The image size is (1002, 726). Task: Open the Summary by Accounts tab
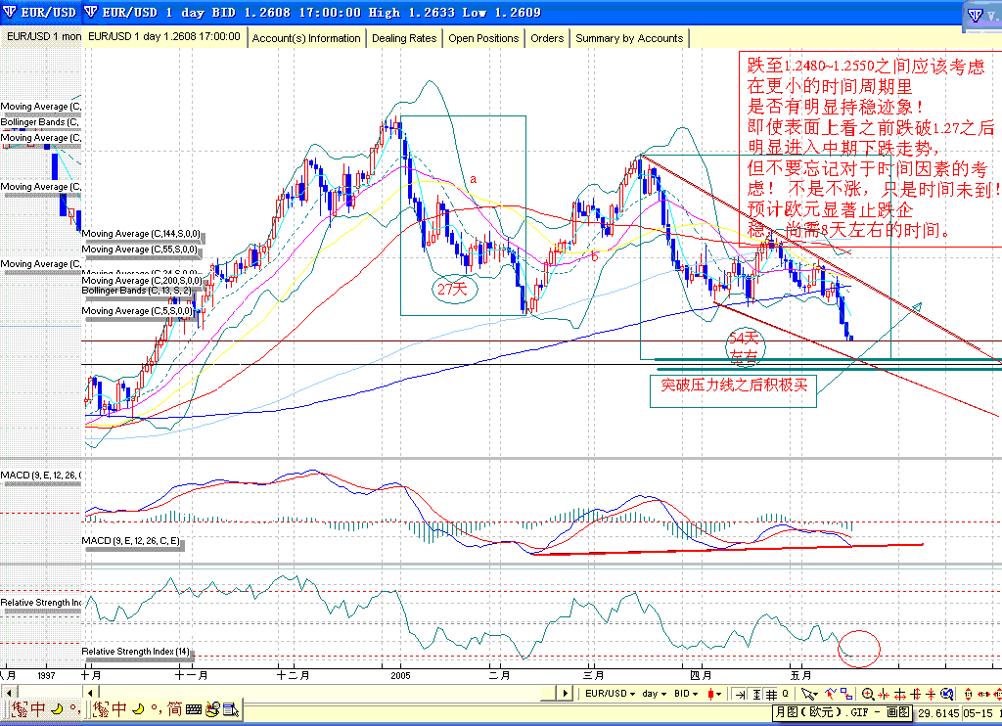pos(628,38)
